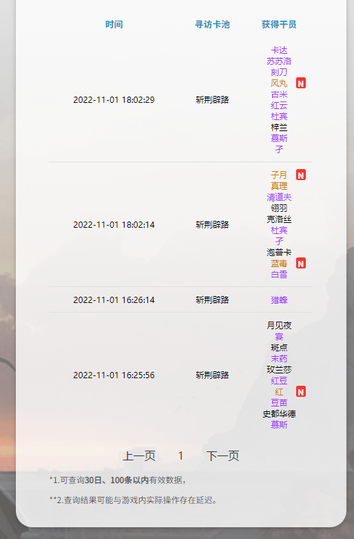This screenshot has width=354, height=539.
Task: Click operator name 翎羽
Action: [279, 208]
